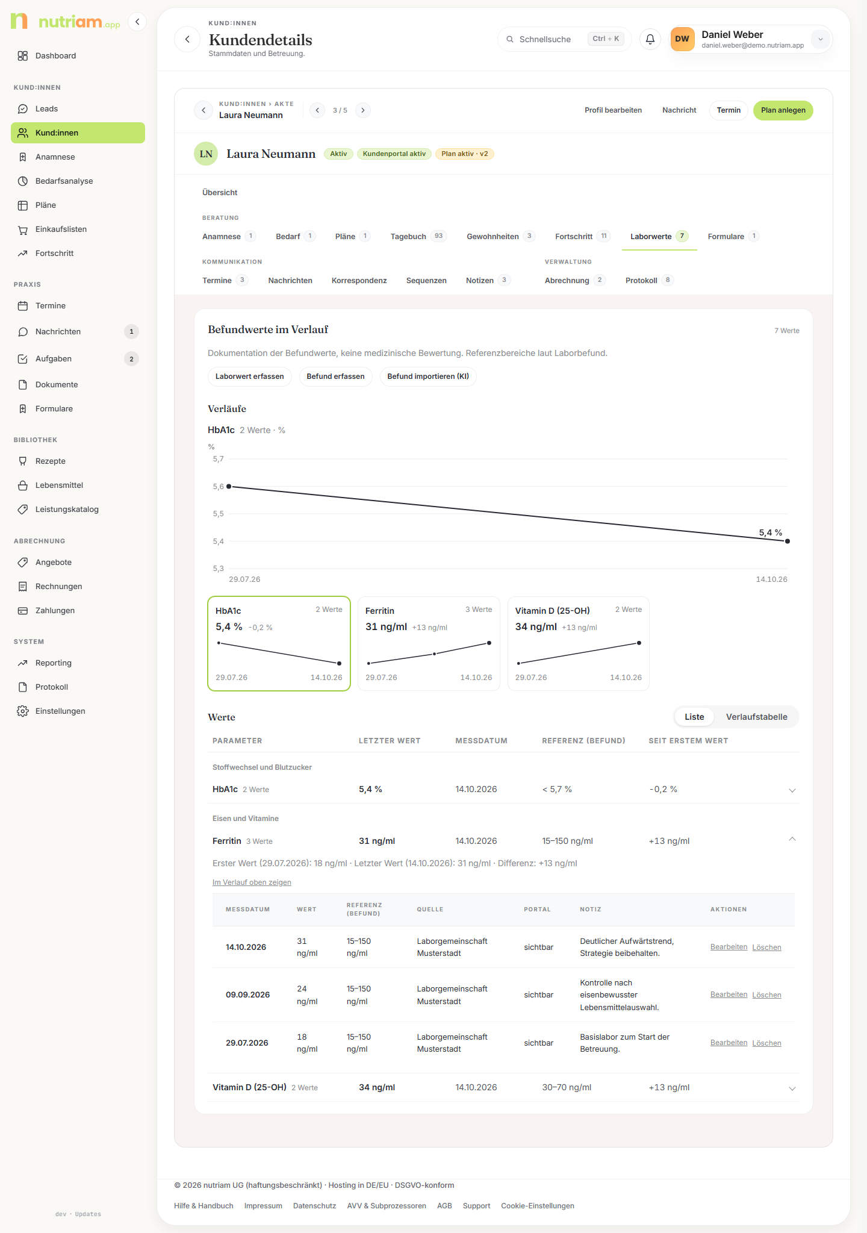
Task: Click the 5,4 % data point on HbA1c chart
Action: (788, 541)
